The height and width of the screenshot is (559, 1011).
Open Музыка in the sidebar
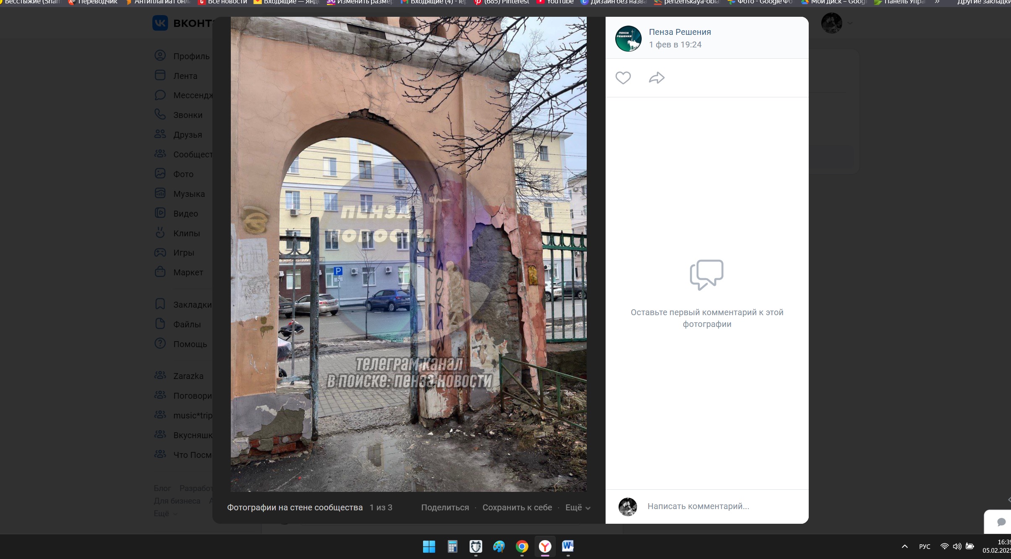pos(189,194)
